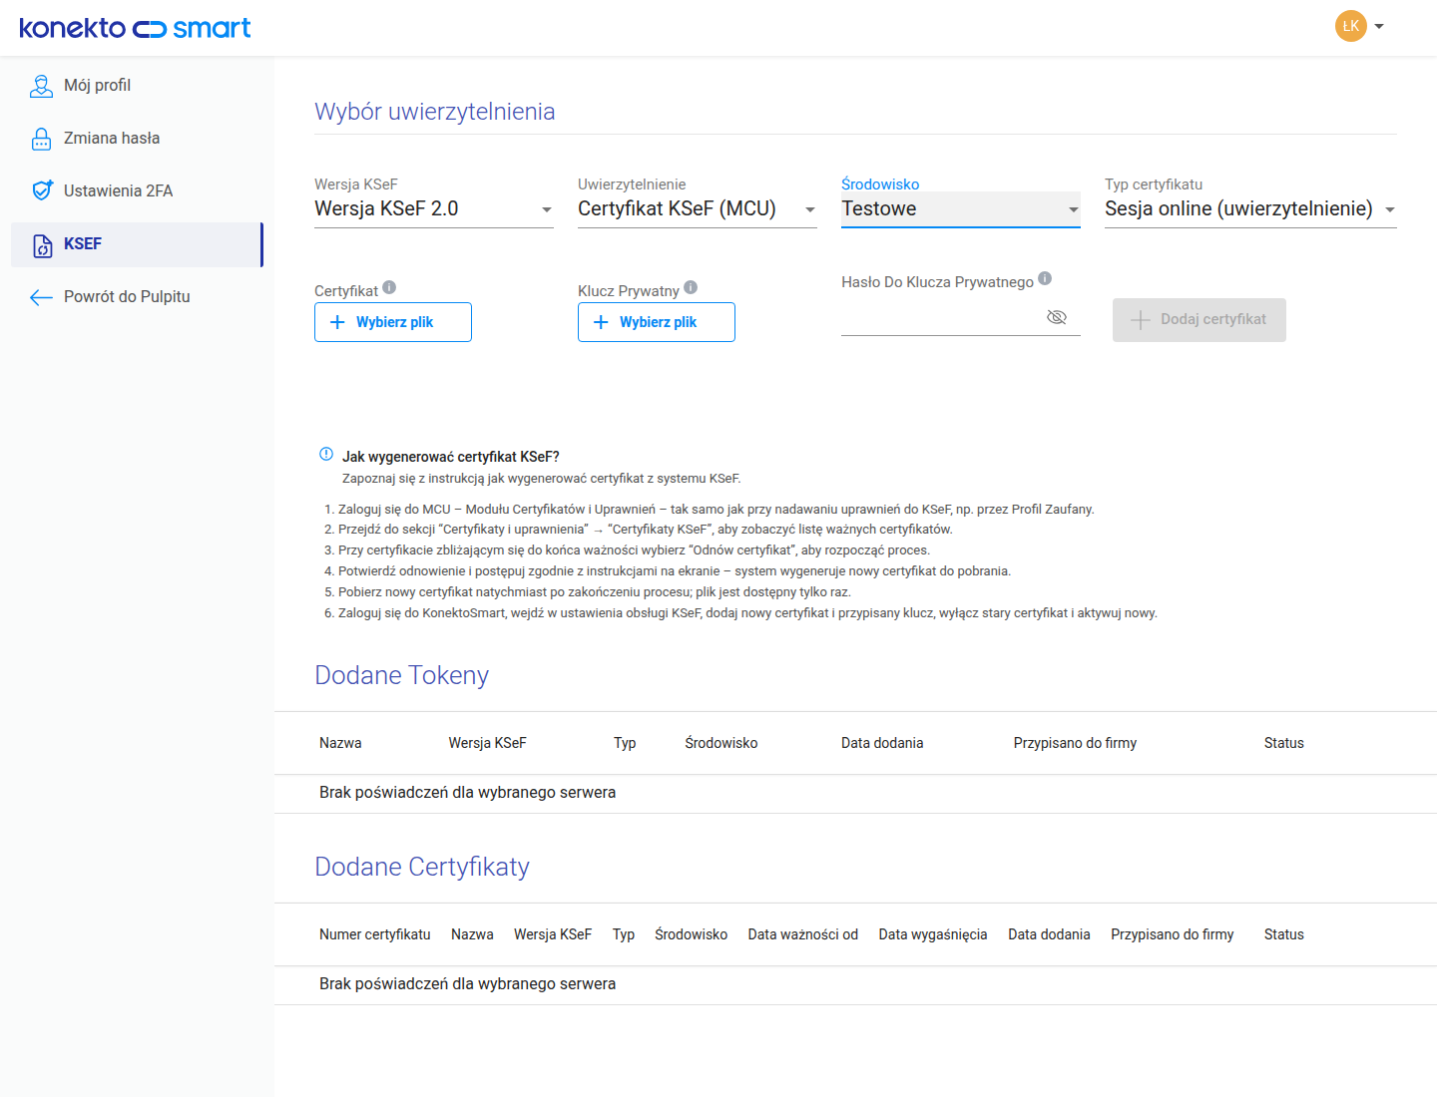Screen dimensions: 1437x1097
Task: Click Numer certyfikatu column header
Action: [375, 934]
